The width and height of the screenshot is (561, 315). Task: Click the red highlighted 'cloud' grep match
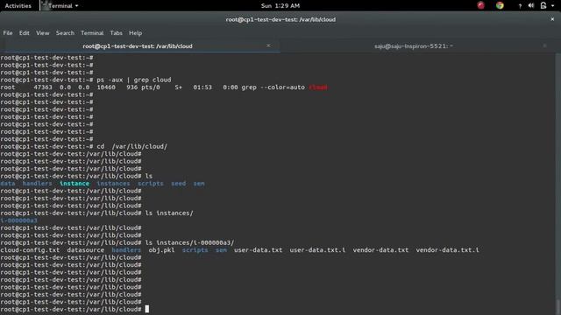318,87
